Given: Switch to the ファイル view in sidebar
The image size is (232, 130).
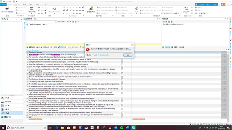Looking at the screenshot, I should (12, 105).
